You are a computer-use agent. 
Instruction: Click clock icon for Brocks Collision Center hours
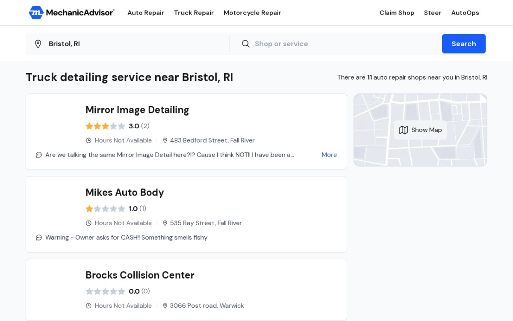point(88,306)
